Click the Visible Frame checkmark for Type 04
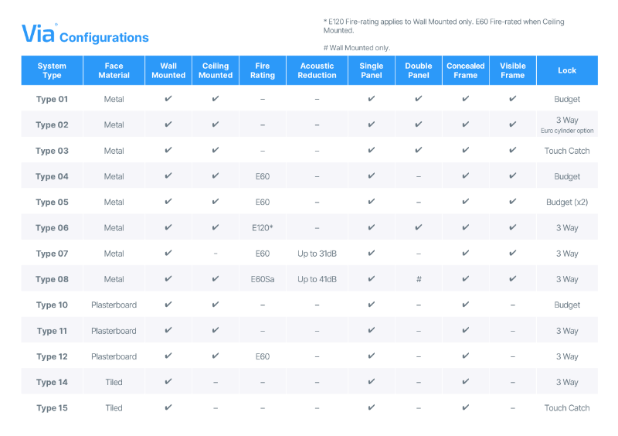The width and height of the screenshot is (618, 436). [x=512, y=175]
